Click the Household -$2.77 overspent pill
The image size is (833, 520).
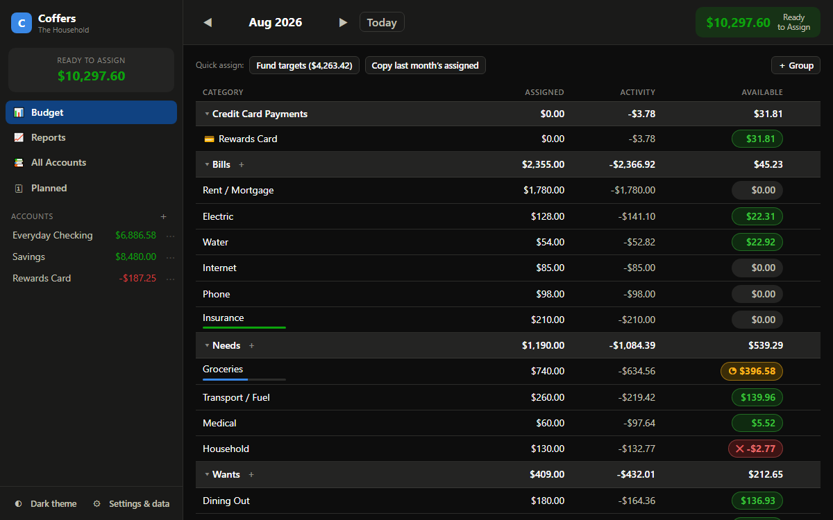click(755, 449)
